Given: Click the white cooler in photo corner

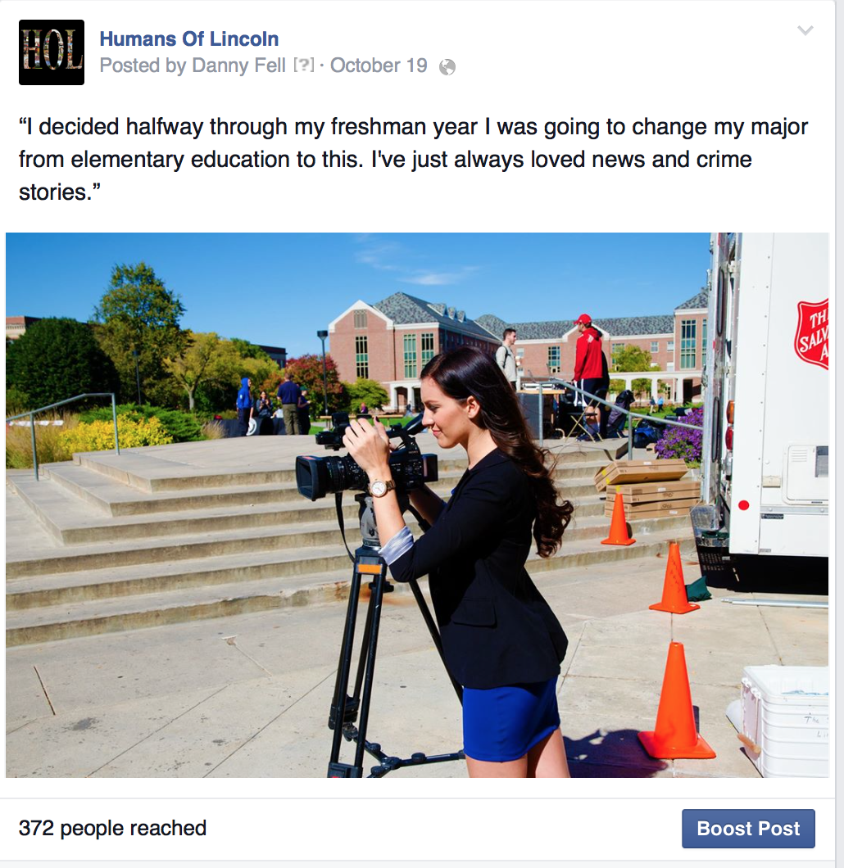Looking at the screenshot, I should click(x=784, y=721).
